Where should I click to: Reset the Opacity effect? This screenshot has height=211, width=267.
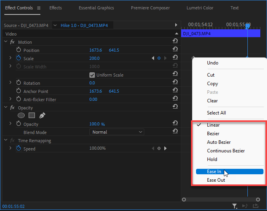point(175,107)
